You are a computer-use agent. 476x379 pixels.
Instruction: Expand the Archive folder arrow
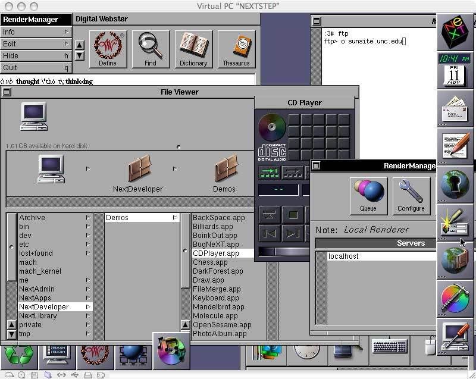tap(87, 218)
